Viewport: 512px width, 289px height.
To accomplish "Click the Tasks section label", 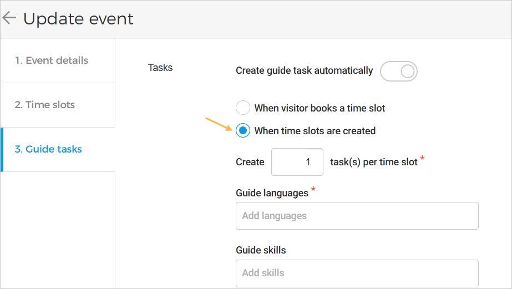I will [x=160, y=68].
